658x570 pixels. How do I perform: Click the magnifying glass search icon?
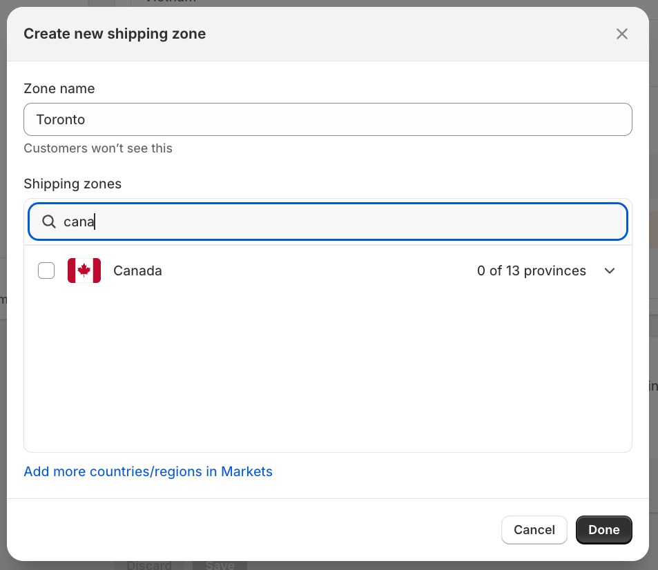click(49, 222)
